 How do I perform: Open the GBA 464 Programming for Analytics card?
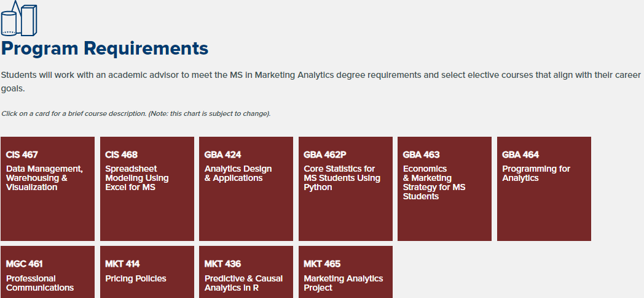(544, 189)
